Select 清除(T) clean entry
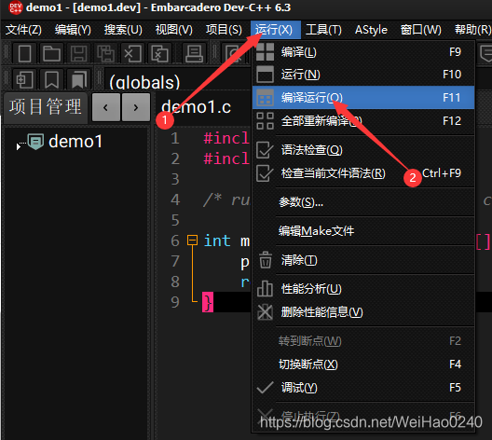 pyautogui.click(x=363, y=260)
